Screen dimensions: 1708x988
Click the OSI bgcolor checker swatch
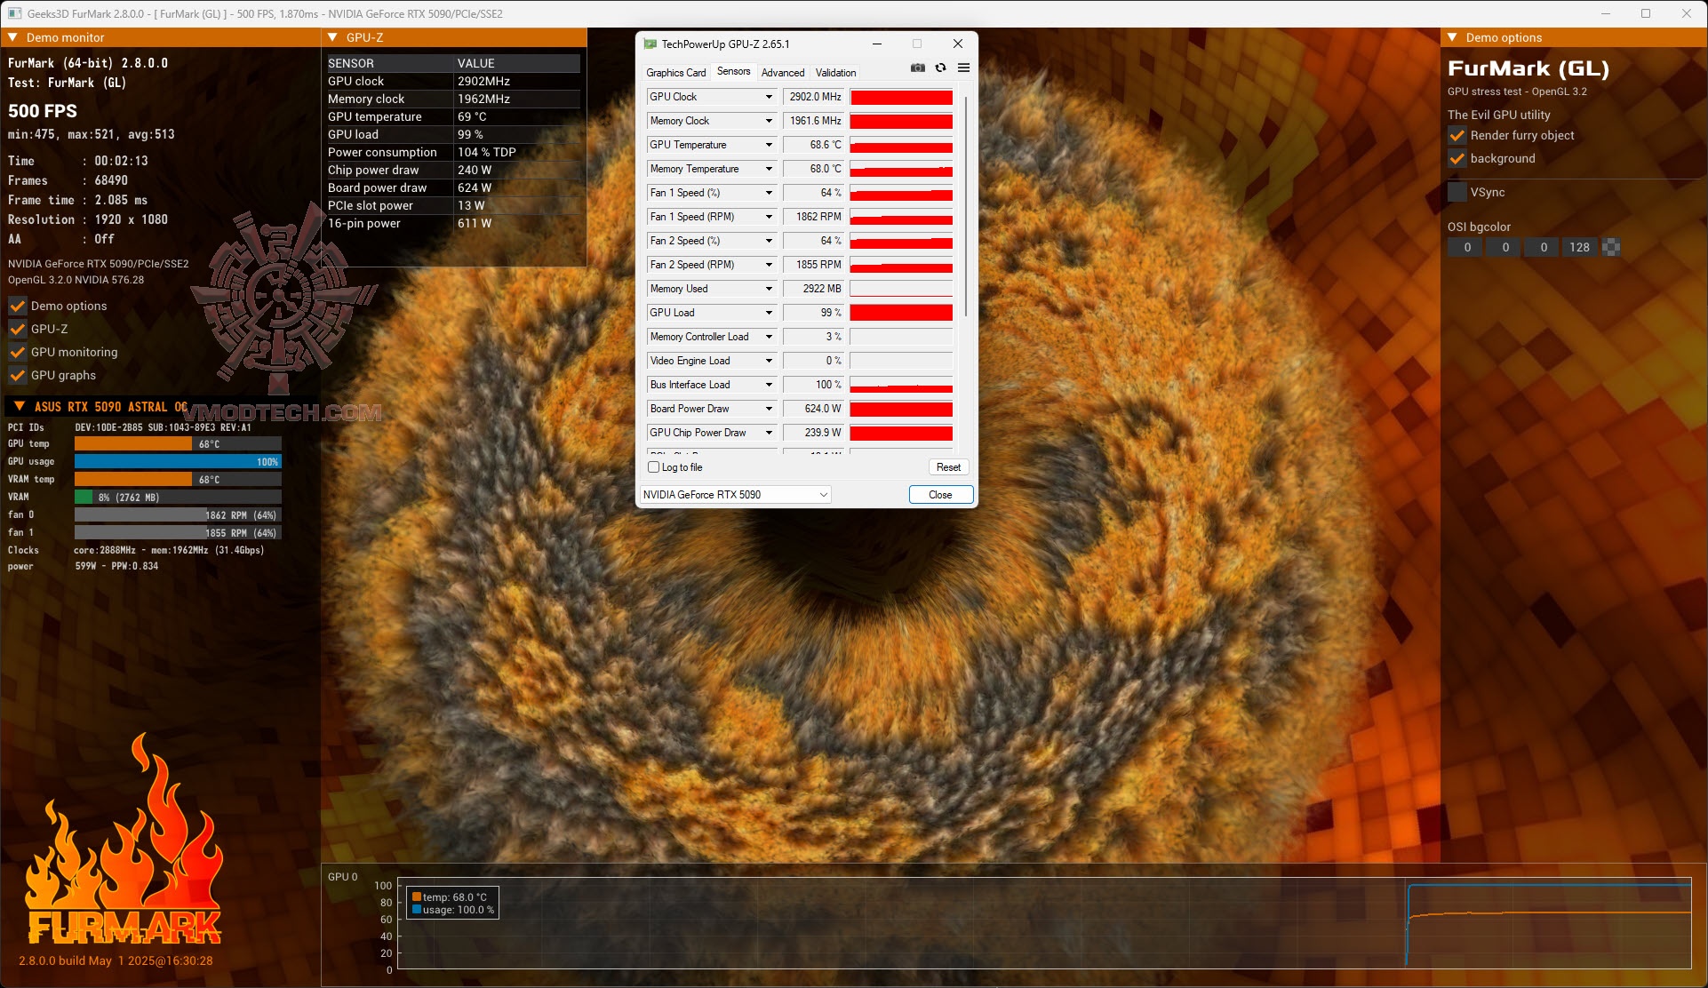1610,248
